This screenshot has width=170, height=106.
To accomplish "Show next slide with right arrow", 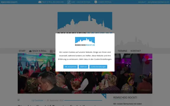I will click(x=150, y=73).
